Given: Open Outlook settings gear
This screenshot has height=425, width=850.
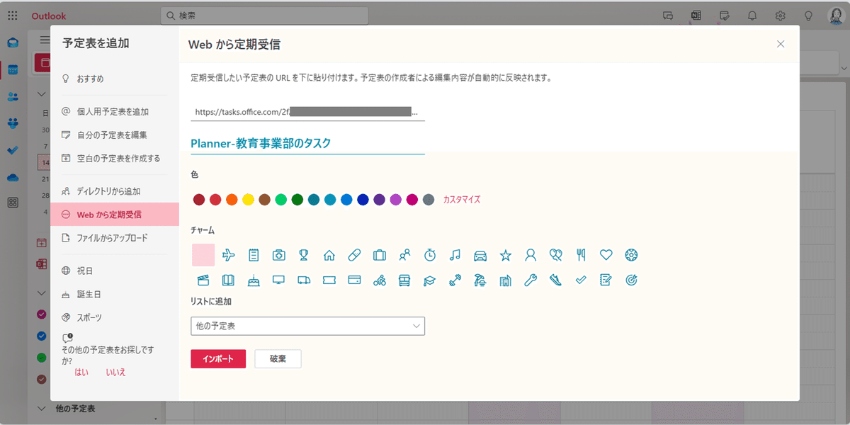Looking at the screenshot, I should pyautogui.click(x=781, y=16).
